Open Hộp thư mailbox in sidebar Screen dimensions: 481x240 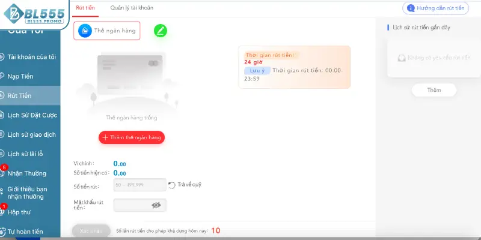19,212
